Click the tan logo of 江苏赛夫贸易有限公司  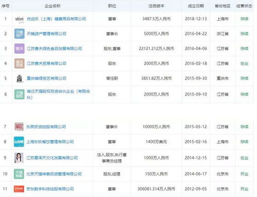click(x=20, y=63)
